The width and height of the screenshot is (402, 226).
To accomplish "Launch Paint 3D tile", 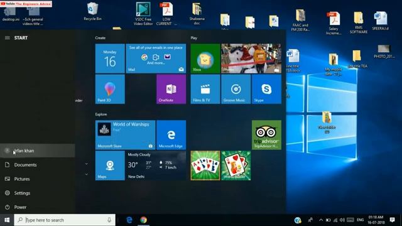I will tap(110, 89).
